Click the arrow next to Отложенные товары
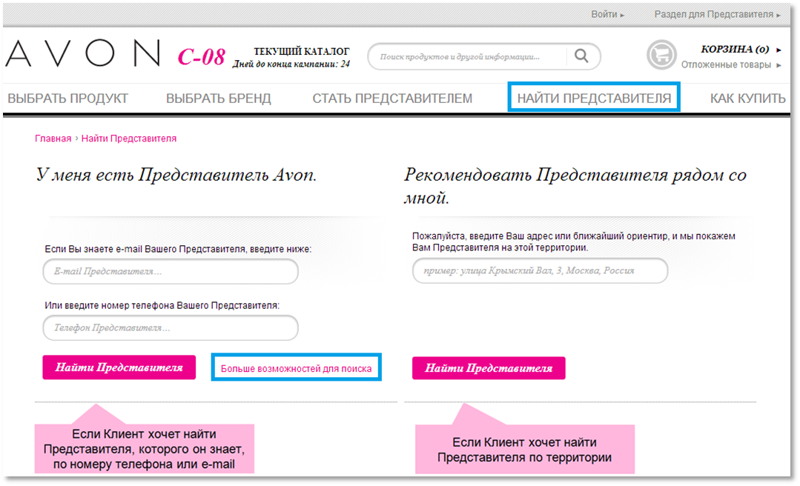 point(778,65)
